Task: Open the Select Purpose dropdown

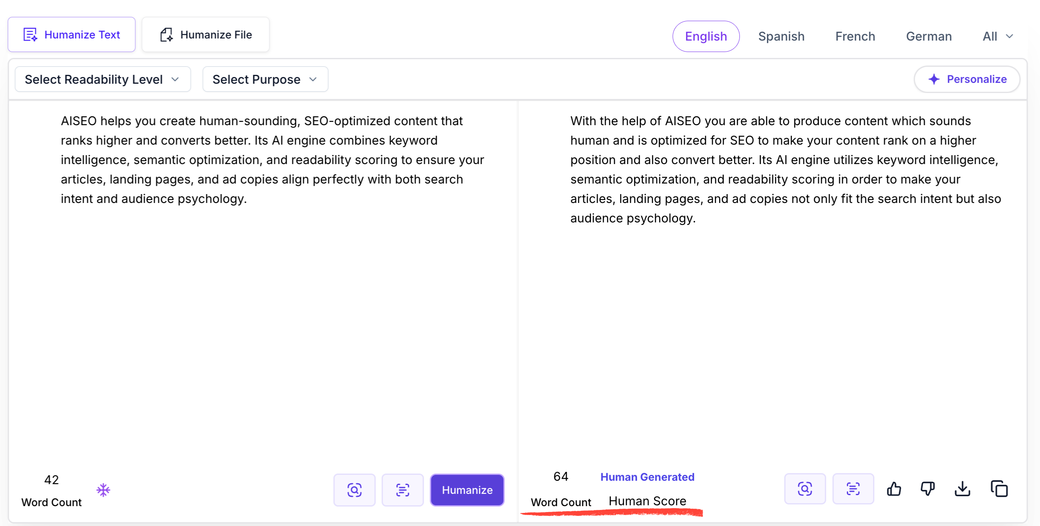Action: (265, 79)
